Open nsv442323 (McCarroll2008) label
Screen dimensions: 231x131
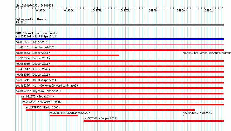[x=42, y=102]
